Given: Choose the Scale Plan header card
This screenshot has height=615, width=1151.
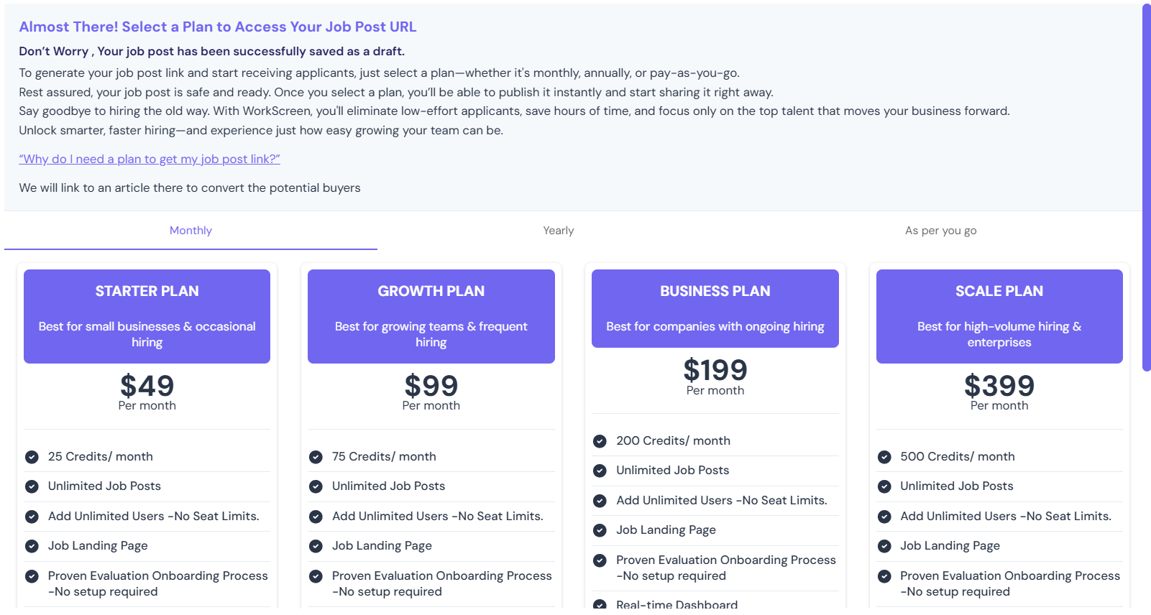Looking at the screenshot, I should pyautogui.click(x=999, y=316).
